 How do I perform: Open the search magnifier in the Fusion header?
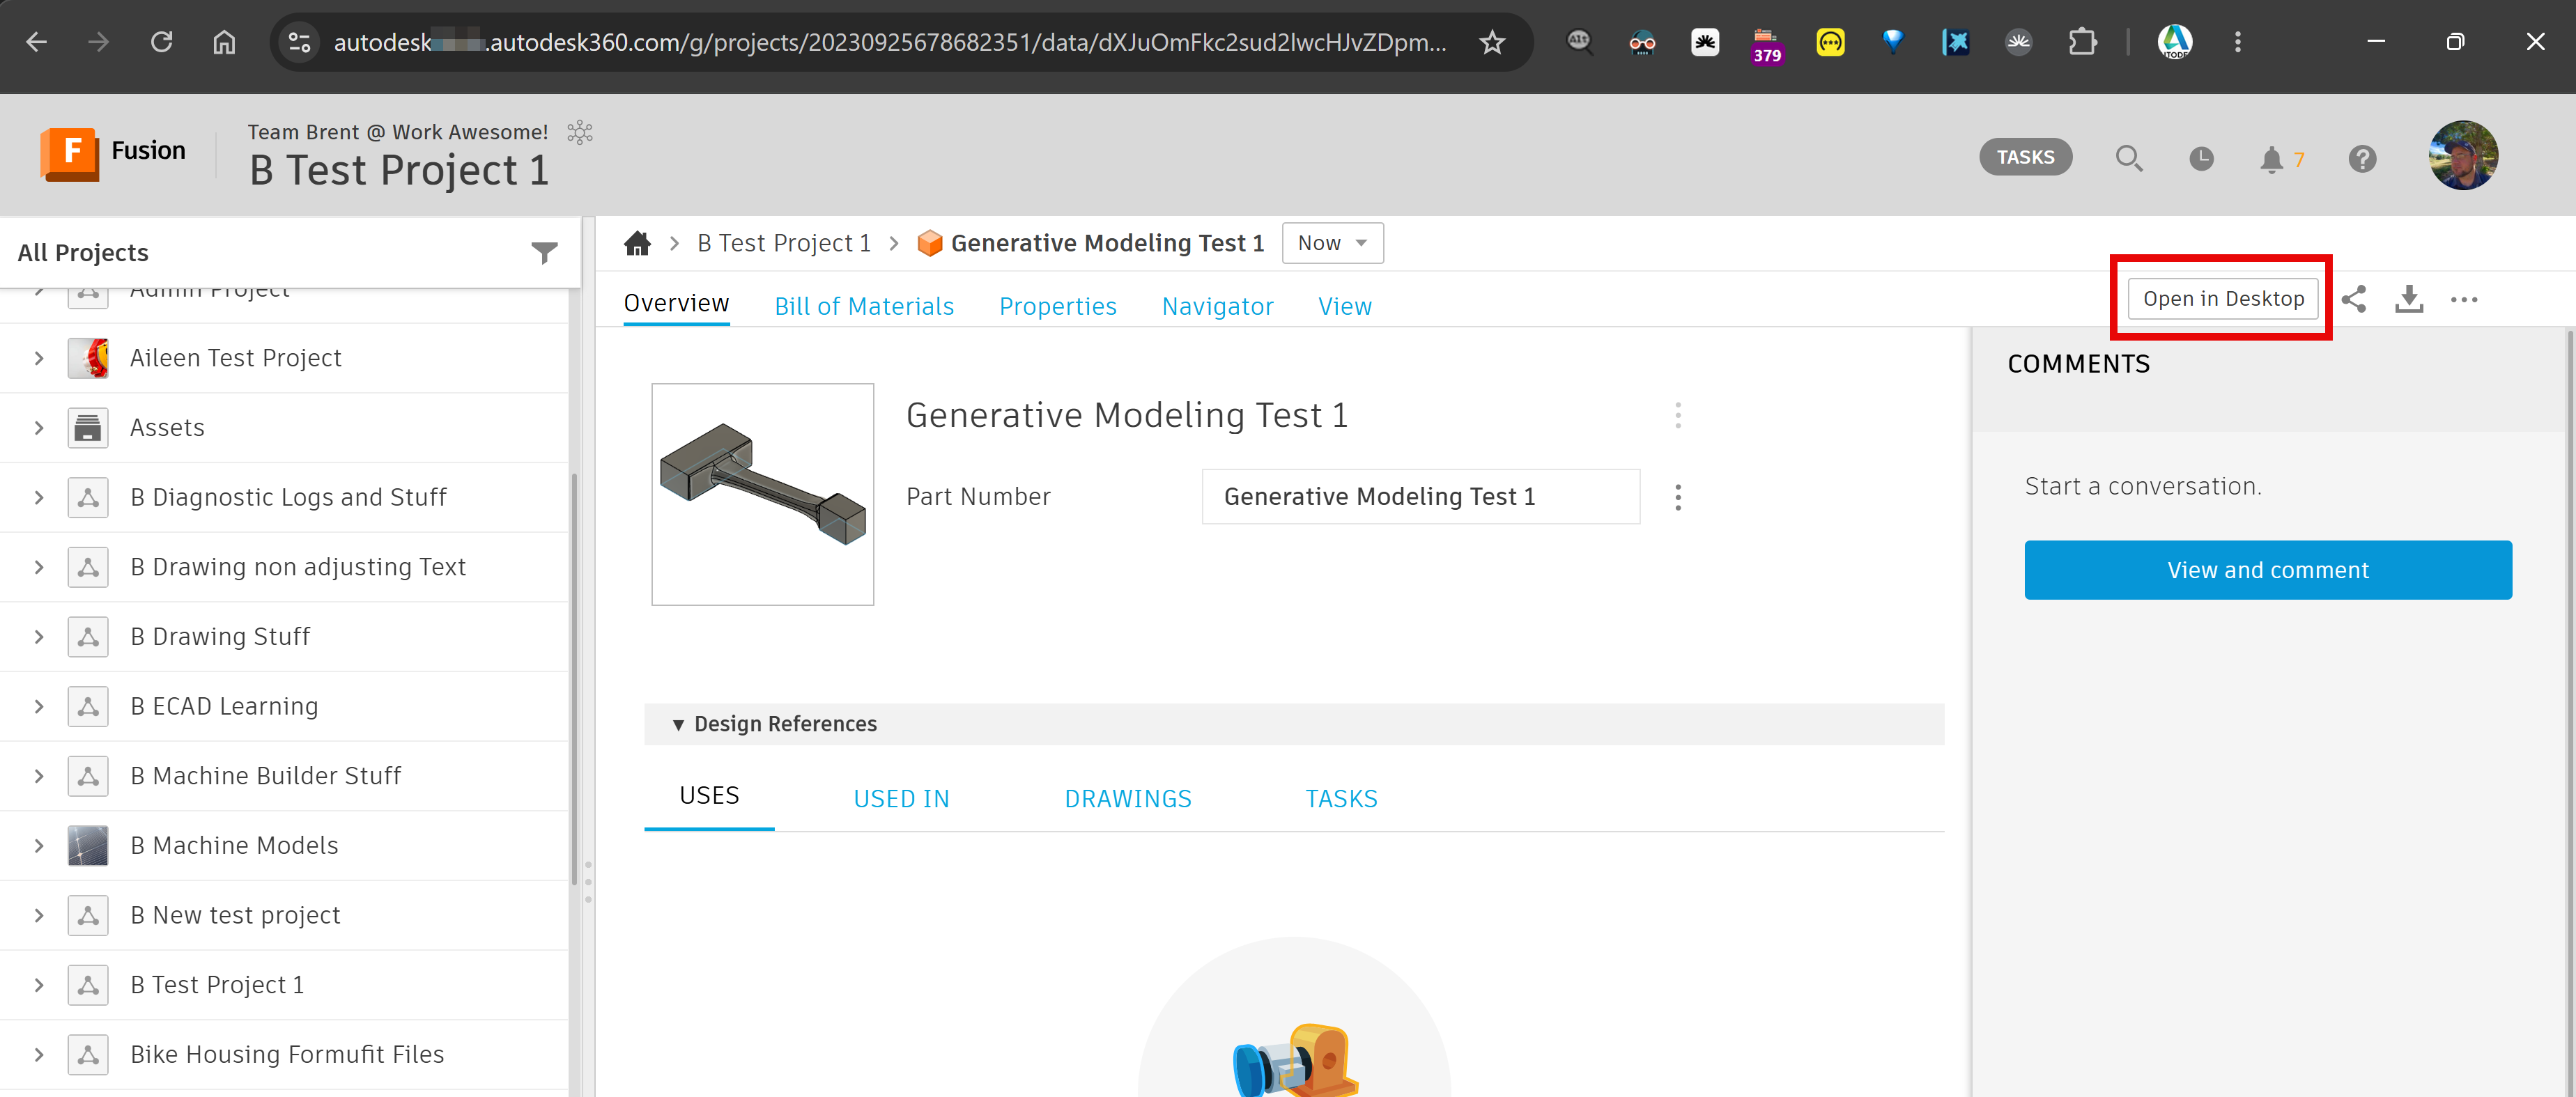coord(2128,158)
